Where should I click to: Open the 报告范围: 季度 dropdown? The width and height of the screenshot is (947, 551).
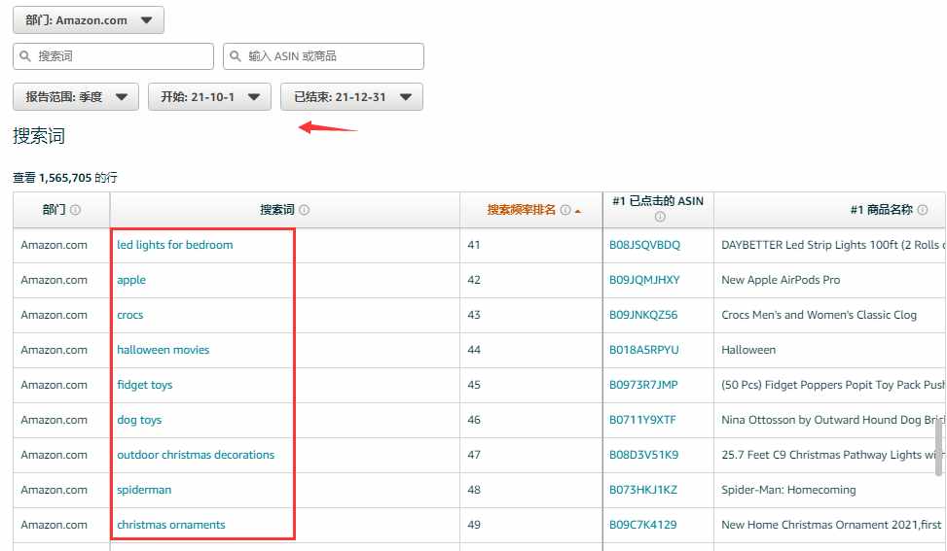click(76, 96)
